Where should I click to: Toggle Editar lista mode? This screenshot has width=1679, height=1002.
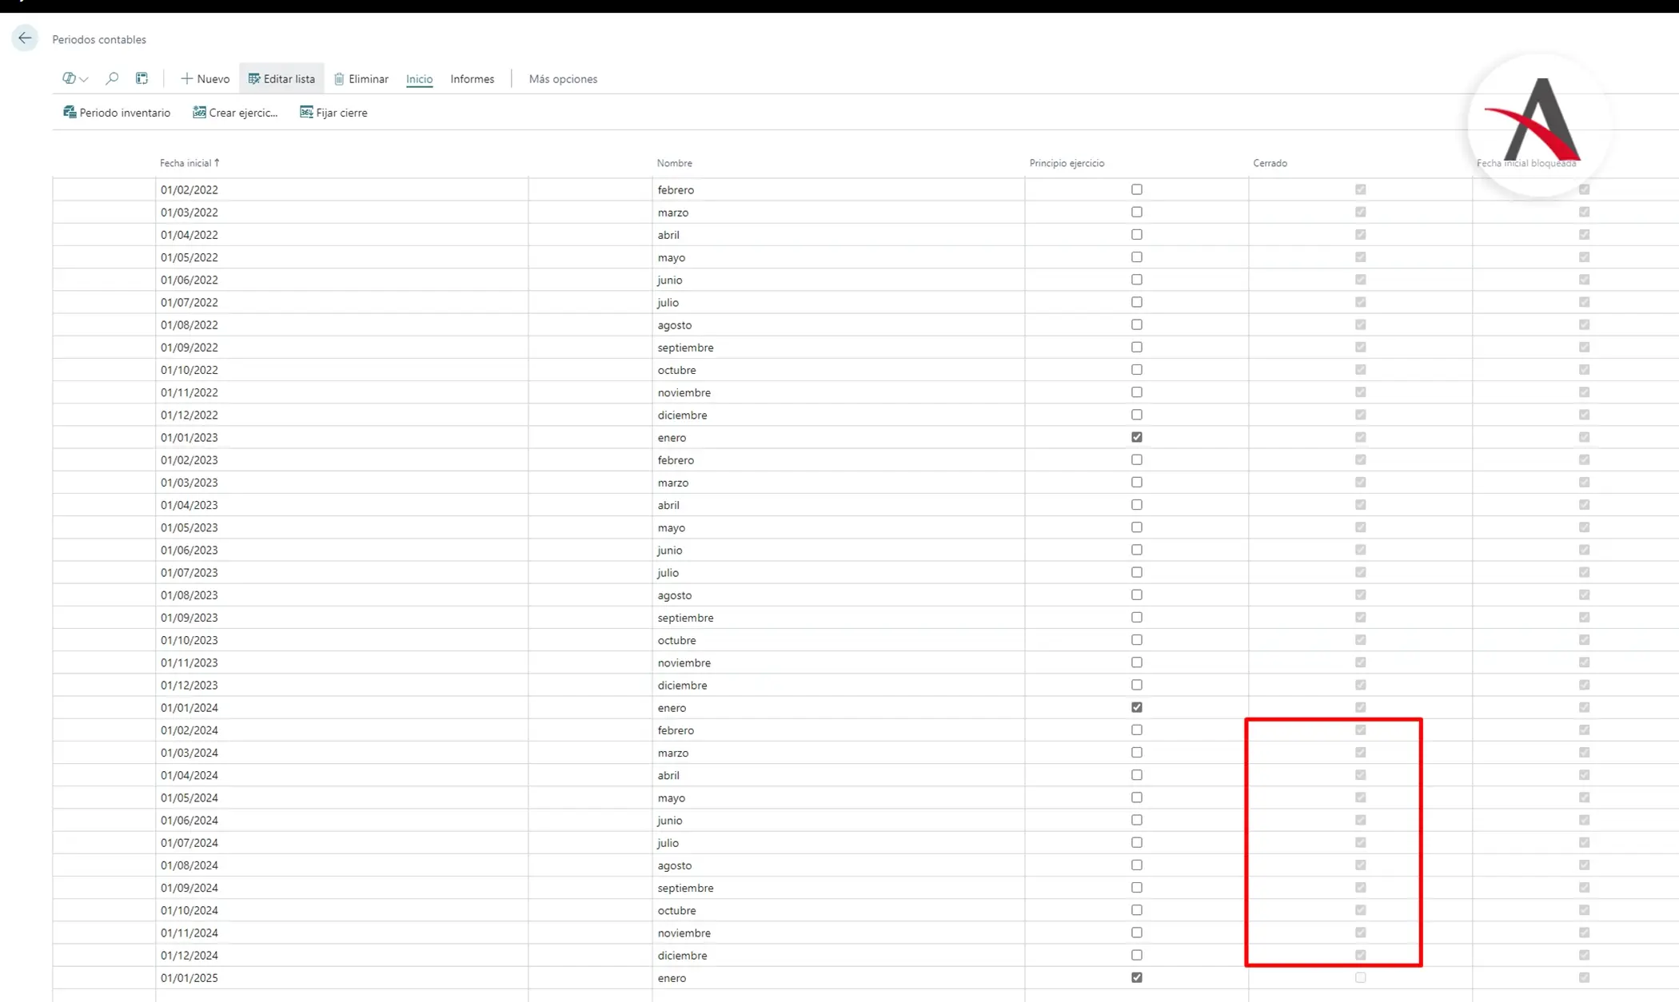pyautogui.click(x=281, y=79)
